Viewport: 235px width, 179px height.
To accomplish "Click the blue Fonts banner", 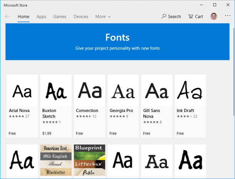I will (117, 42).
